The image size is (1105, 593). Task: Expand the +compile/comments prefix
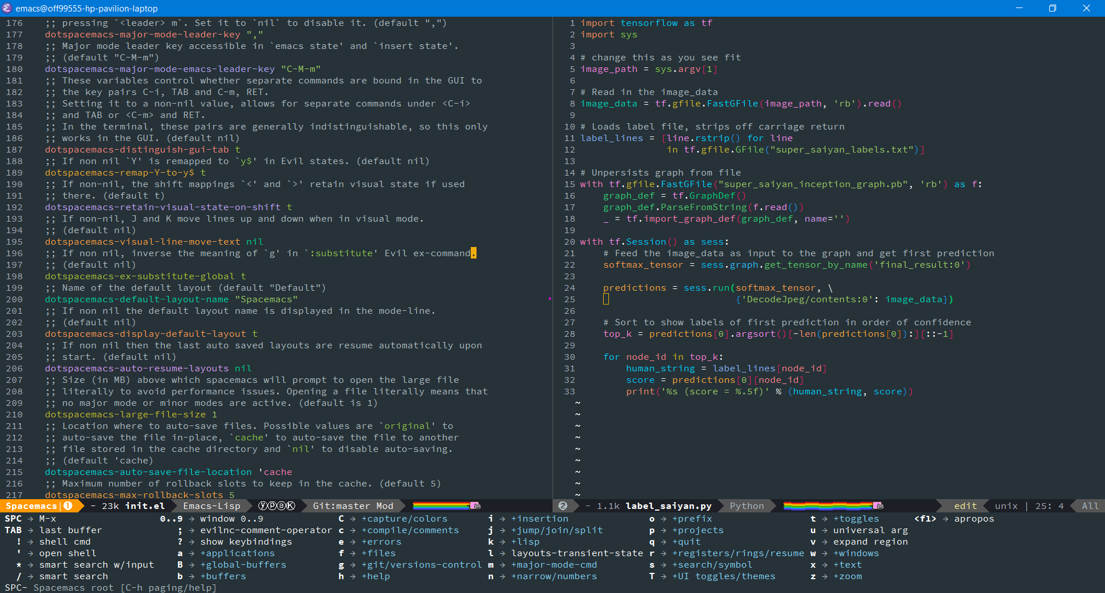(410, 530)
